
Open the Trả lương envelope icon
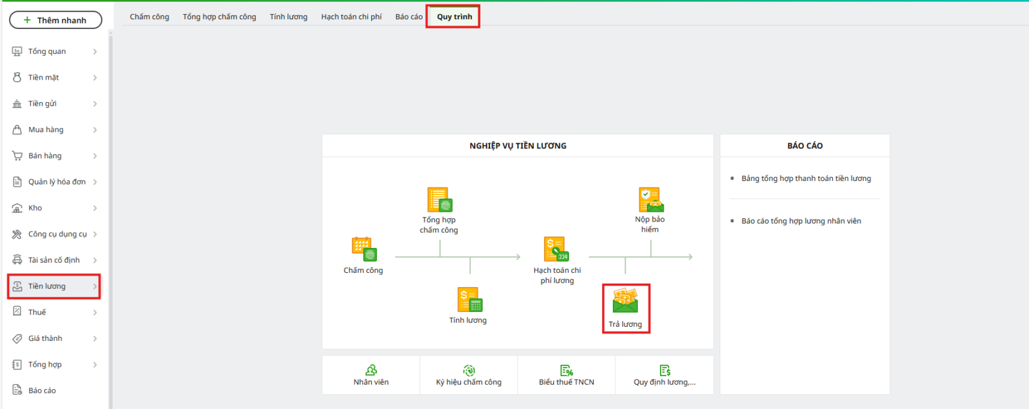625,301
